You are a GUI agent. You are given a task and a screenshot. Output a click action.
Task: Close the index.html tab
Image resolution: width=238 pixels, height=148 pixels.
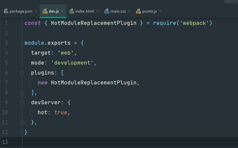click(98, 11)
